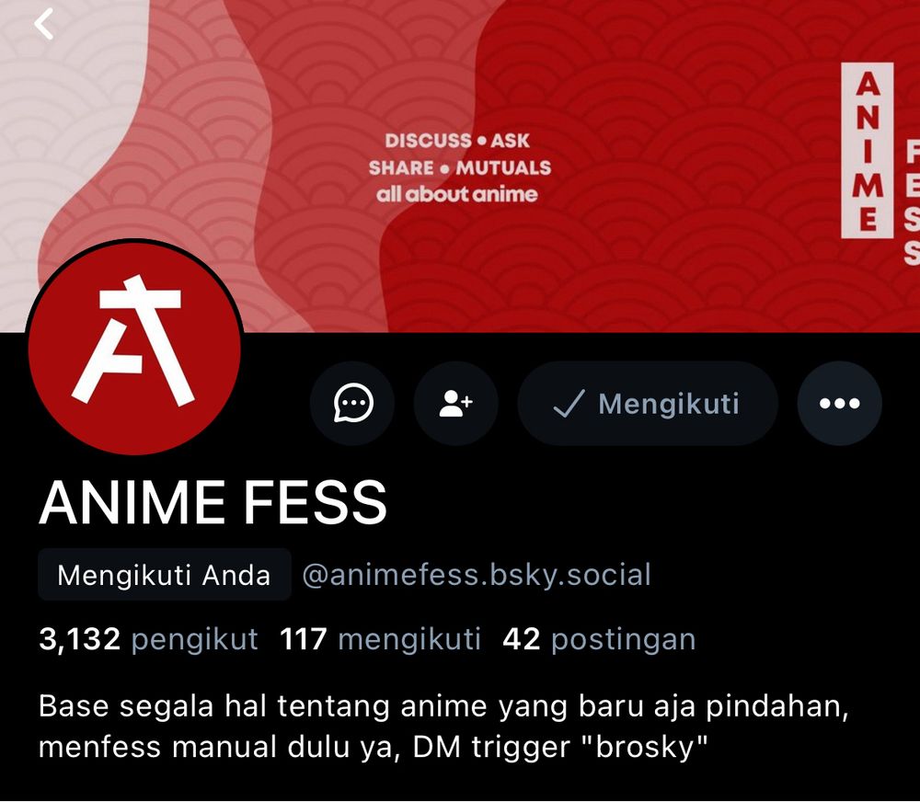Go back using the top-left arrow
This screenshot has height=802, width=920.
pyautogui.click(x=43, y=24)
